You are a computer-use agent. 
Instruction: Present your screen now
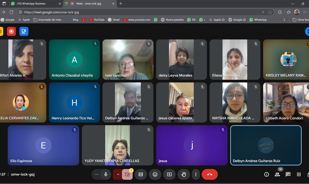(x=169, y=174)
